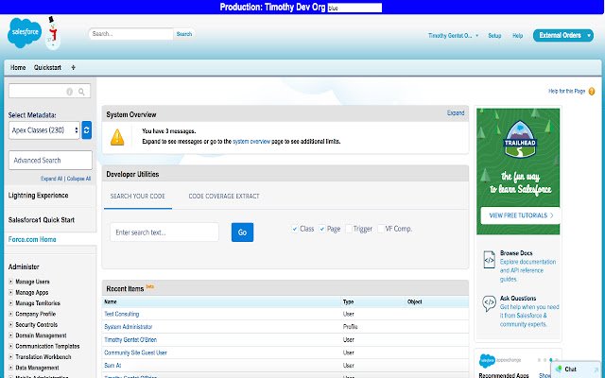Click the Advanced Search field
Screen dimensions: 605x378
(50, 160)
